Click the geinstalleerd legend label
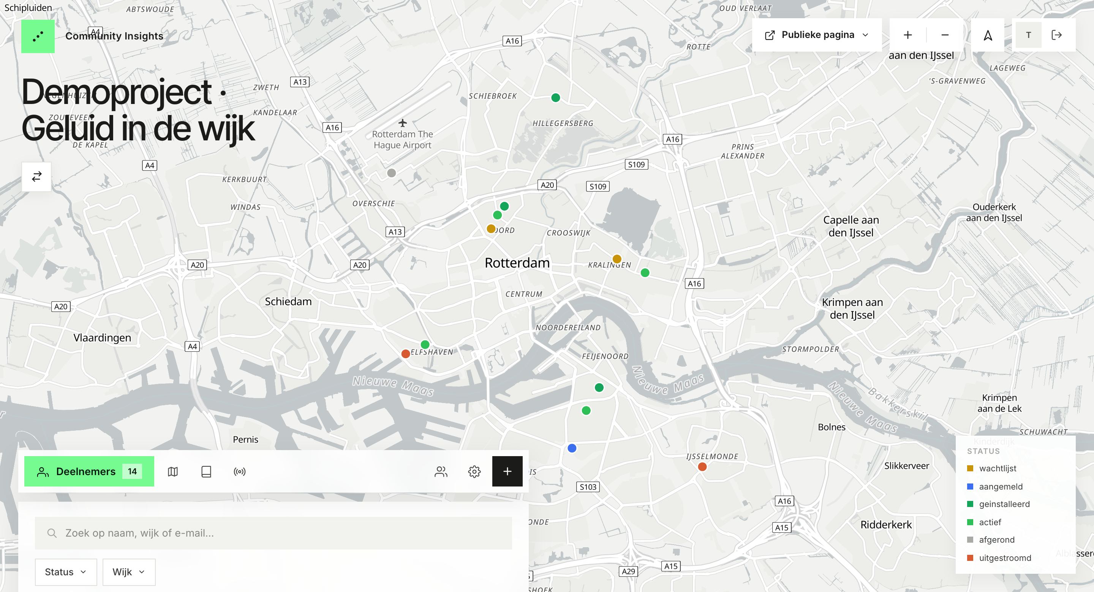The width and height of the screenshot is (1094, 592). (x=1004, y=504)
